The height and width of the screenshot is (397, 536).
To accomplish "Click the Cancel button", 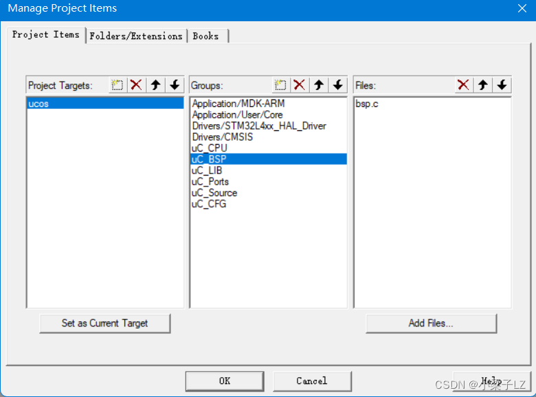I will (x=312, y=381).
